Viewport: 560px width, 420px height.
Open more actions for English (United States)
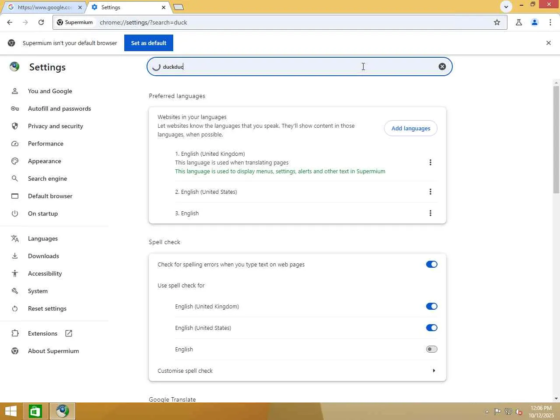(x=430, y=192)
